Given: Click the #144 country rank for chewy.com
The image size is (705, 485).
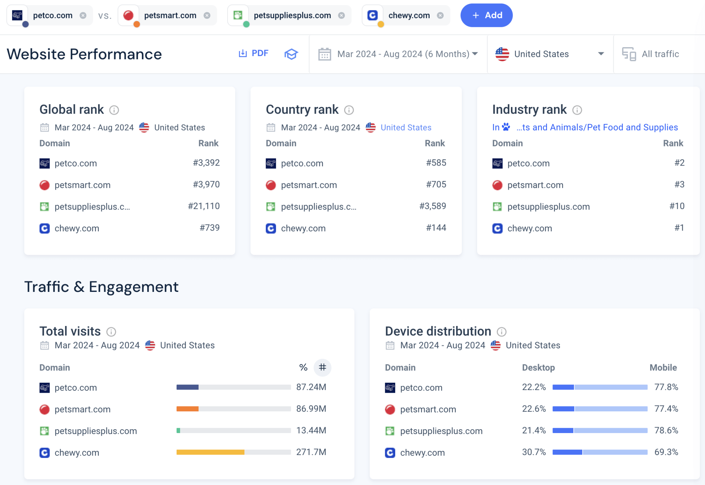Looking at the screenshot, I should (x=436, y=228).
